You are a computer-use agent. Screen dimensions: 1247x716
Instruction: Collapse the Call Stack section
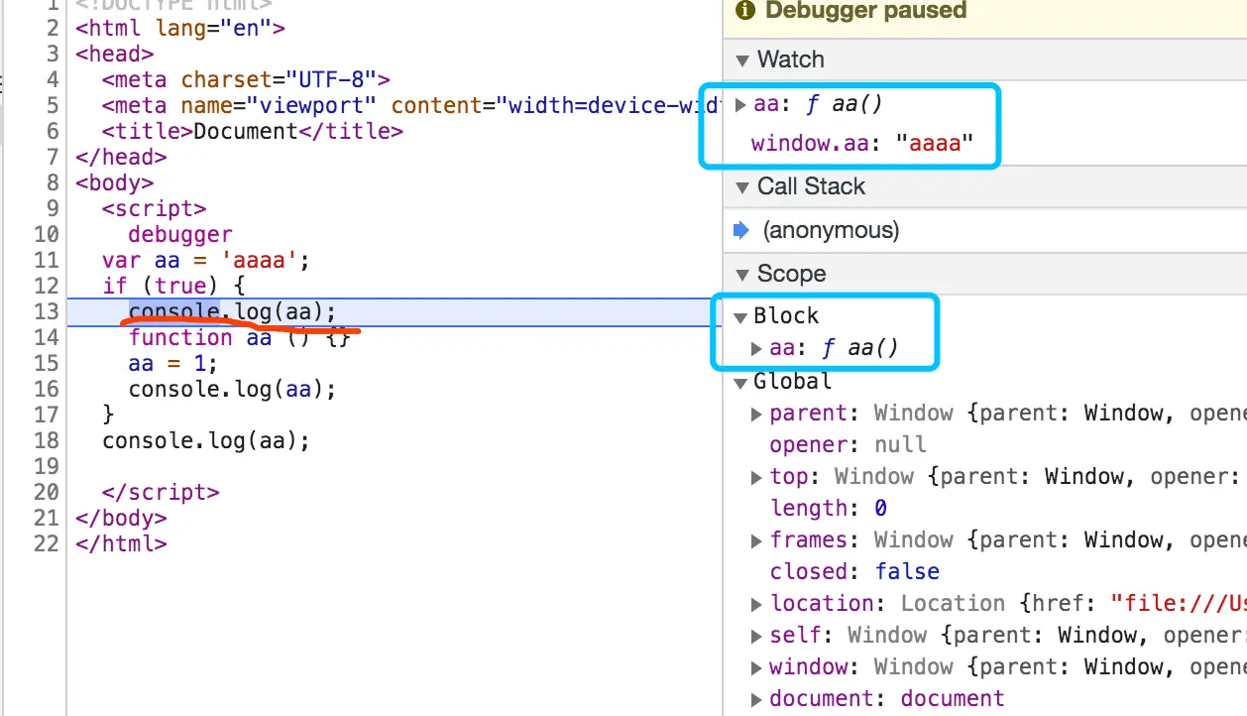click(742, 186)
